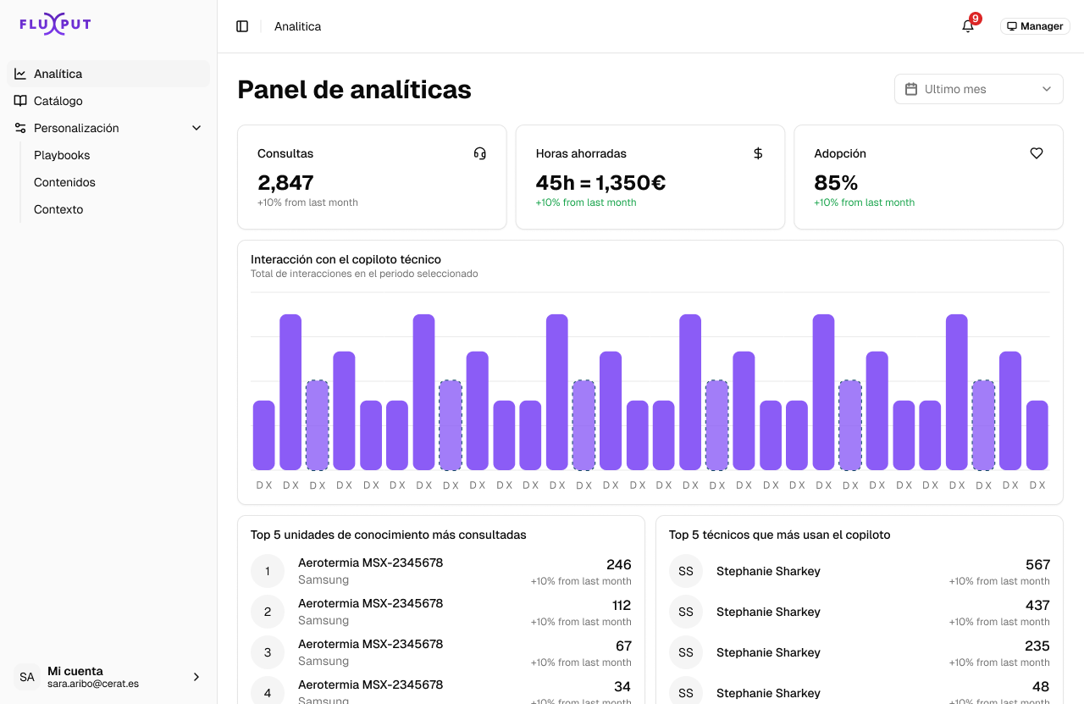Click Top 5 unidades de conocimiento heading
The image size is (1084, 704).
(389, 535)
